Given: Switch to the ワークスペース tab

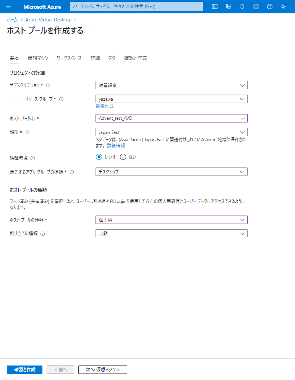Looking at the screenshot, I should click(69, 58).
